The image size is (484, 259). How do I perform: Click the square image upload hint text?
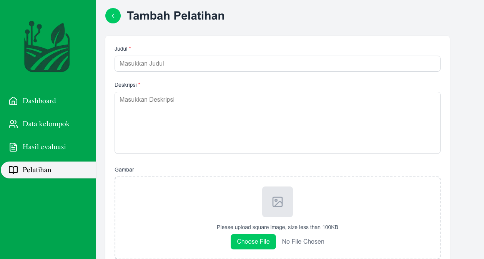point(277,227)
